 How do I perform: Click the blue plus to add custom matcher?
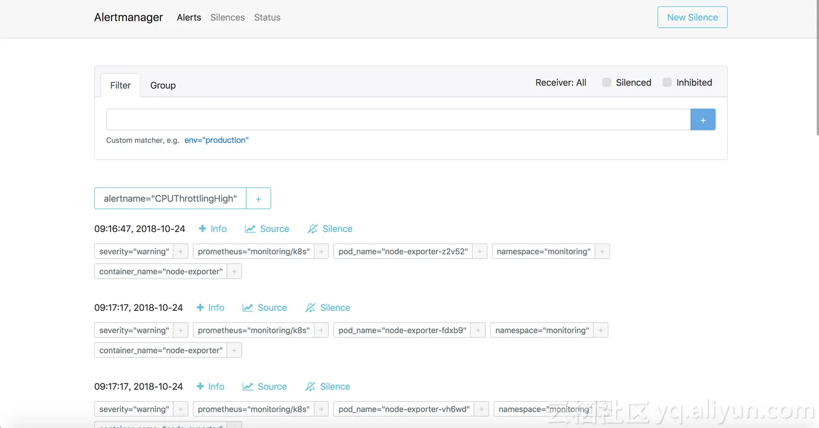[703, 119]
